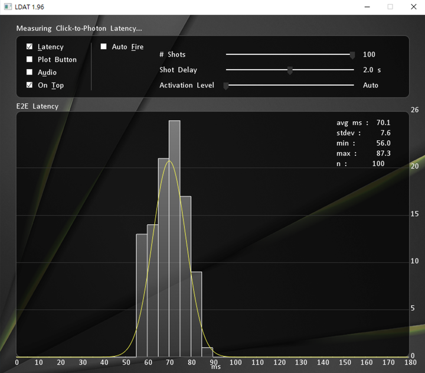
Task: Click the '180' x-axis tick label
Action: point(410,362)
